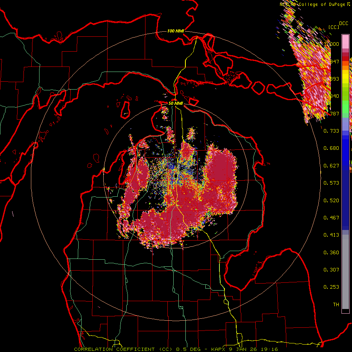Image resolution: width=352 pixels, height=352 pixels.
Task: Select the 0.733 color bar value
Action: (331, 131)
